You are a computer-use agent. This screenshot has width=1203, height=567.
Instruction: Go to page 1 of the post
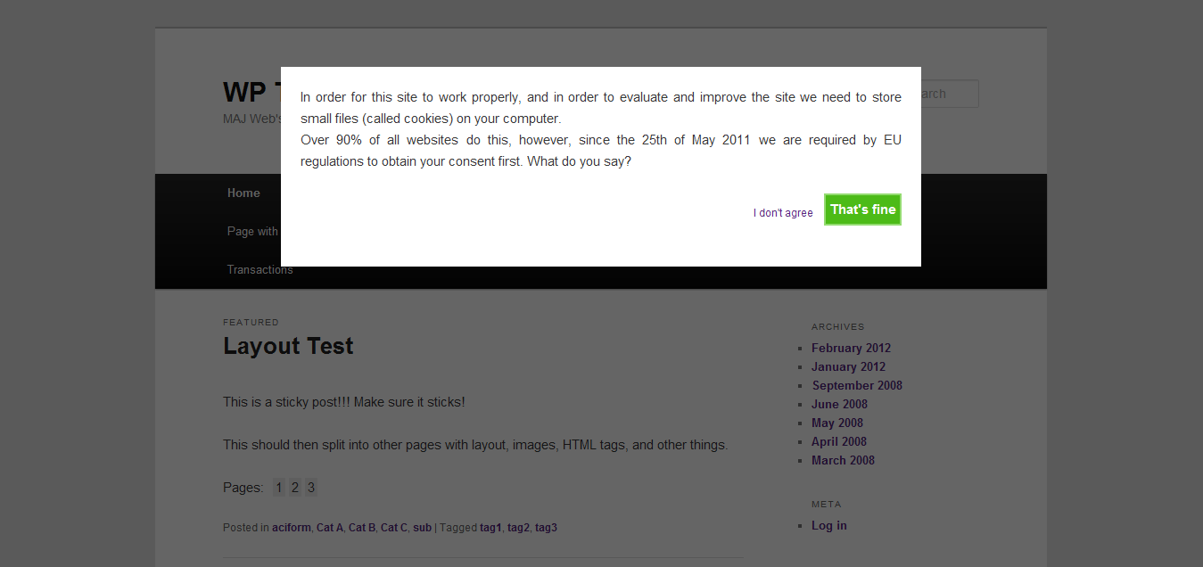(x=279, y=488)
